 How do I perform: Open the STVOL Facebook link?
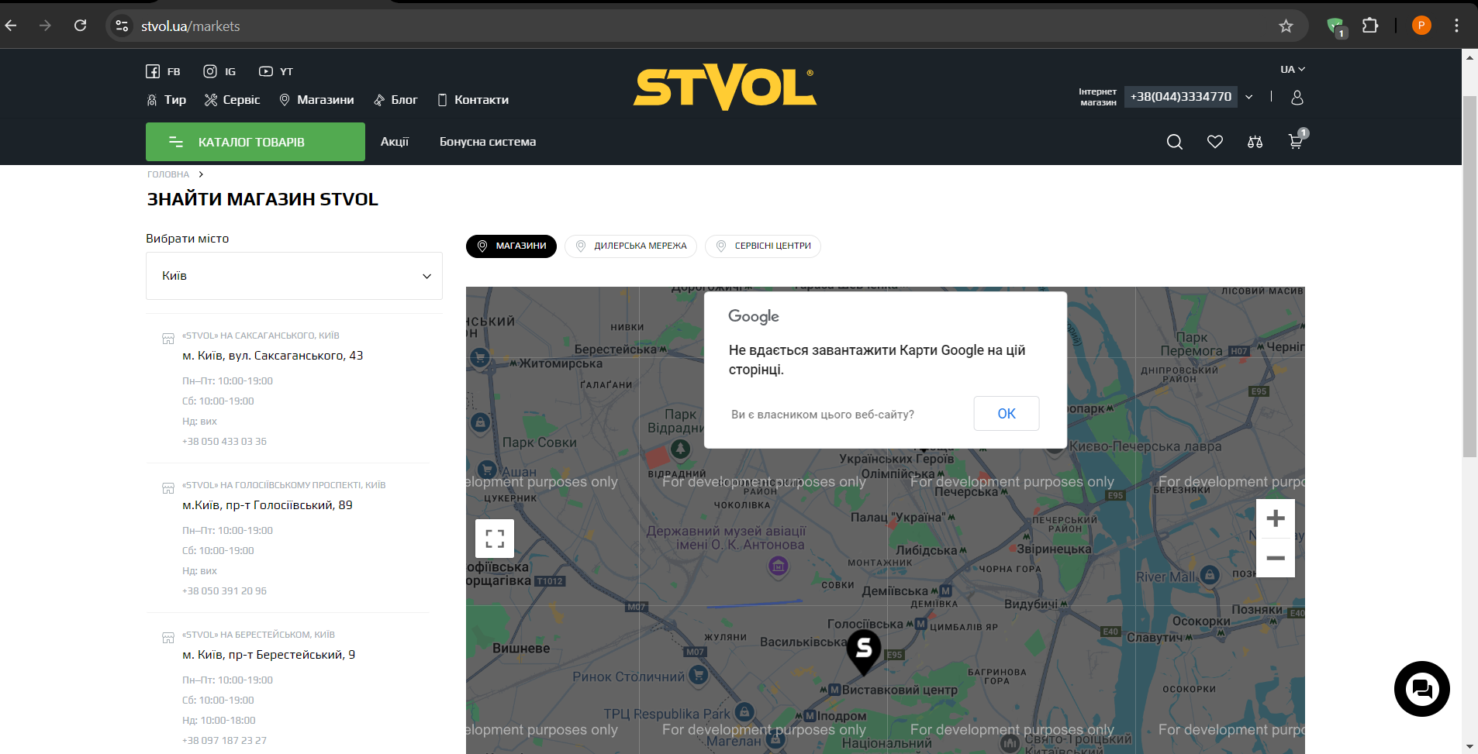163,71
